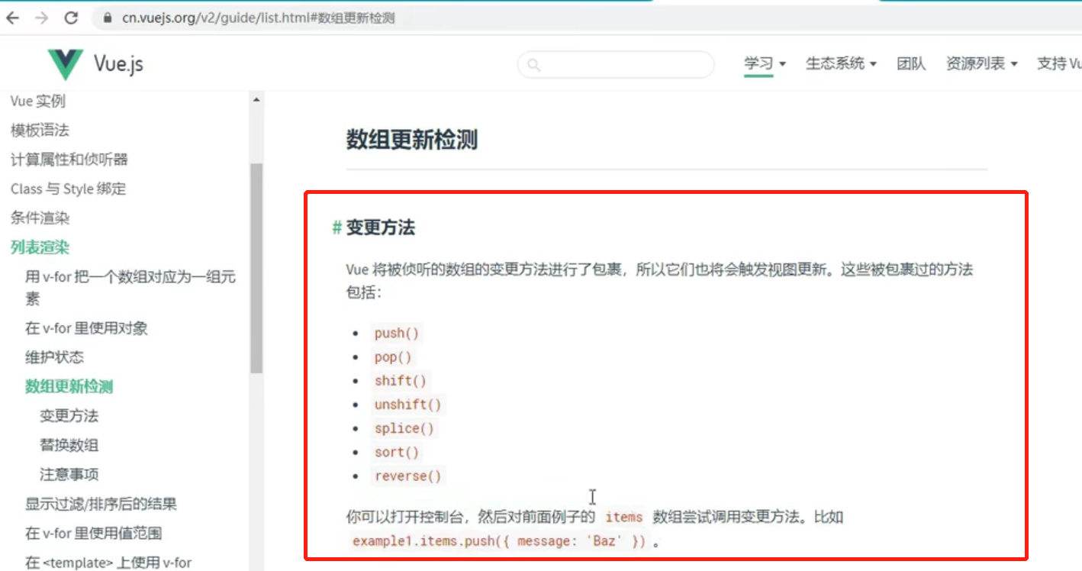
Task: Click the 数组更新检测 page heading
Action: point(412,140)
